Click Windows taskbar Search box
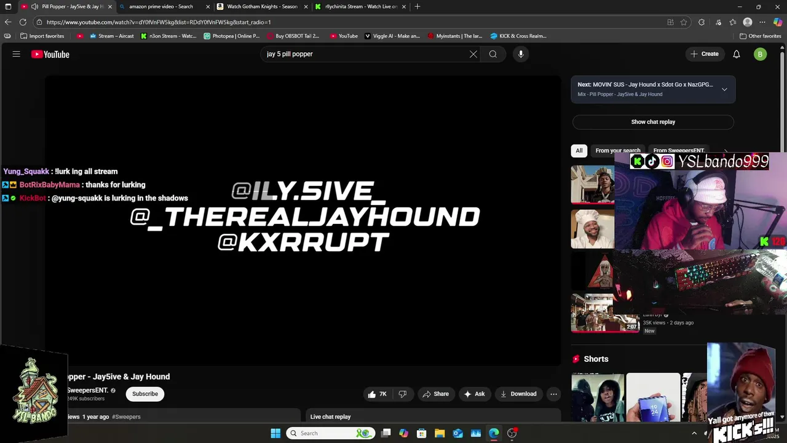The height and width of the screenshot is (443, 787). coord(330,433)
